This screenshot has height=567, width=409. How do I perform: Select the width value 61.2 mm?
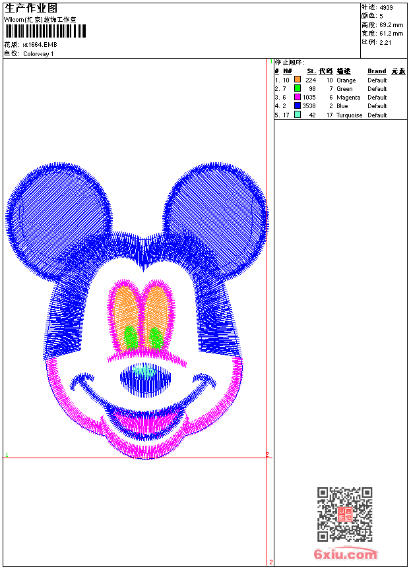[391, 34]
